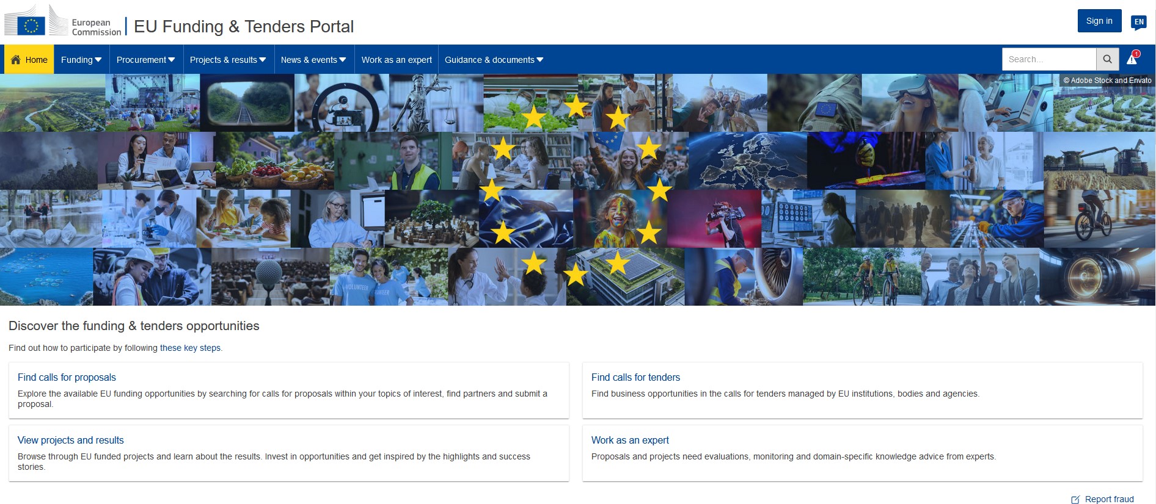The height and width of the screenshot is (504, 1156).
Task: Open the Projects & results dropdown
Action: pos(228,60)
